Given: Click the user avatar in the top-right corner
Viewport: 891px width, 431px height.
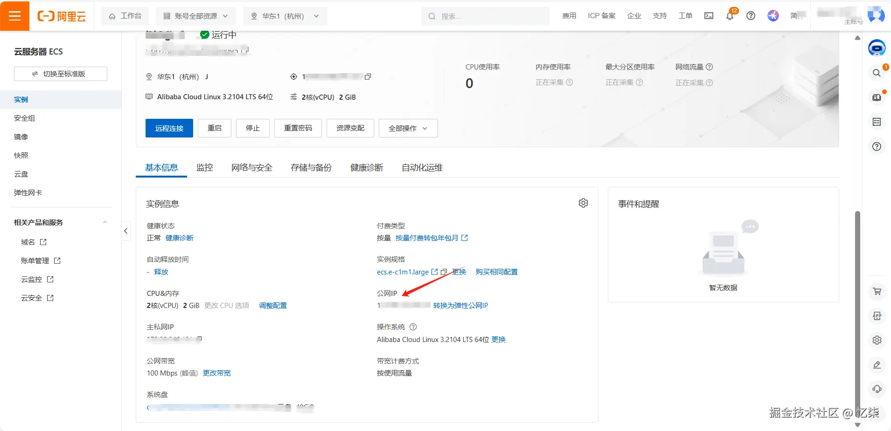Looking at the screenshot, I should [876, 15].
